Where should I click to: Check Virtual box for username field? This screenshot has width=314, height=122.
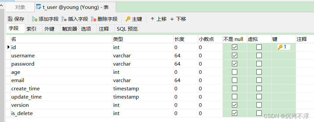(259, 55)
